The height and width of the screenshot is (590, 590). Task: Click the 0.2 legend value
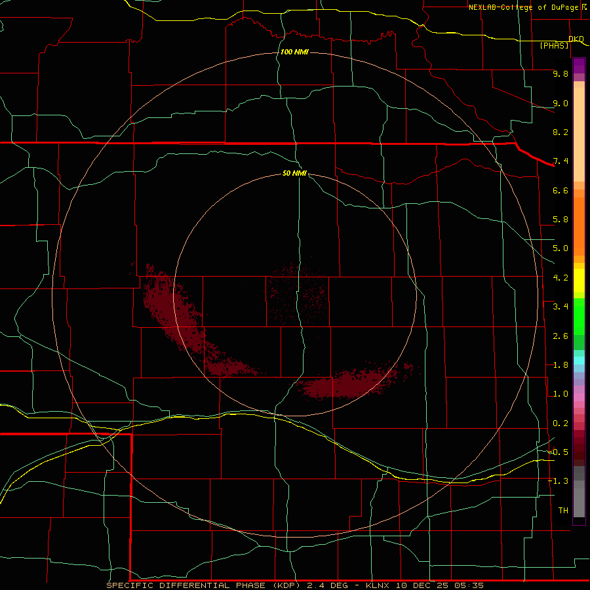click(560, 423)
